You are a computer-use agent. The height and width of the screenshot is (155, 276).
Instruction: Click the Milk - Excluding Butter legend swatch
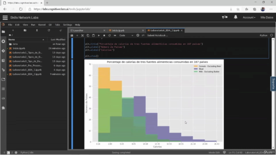coord(196,71)
